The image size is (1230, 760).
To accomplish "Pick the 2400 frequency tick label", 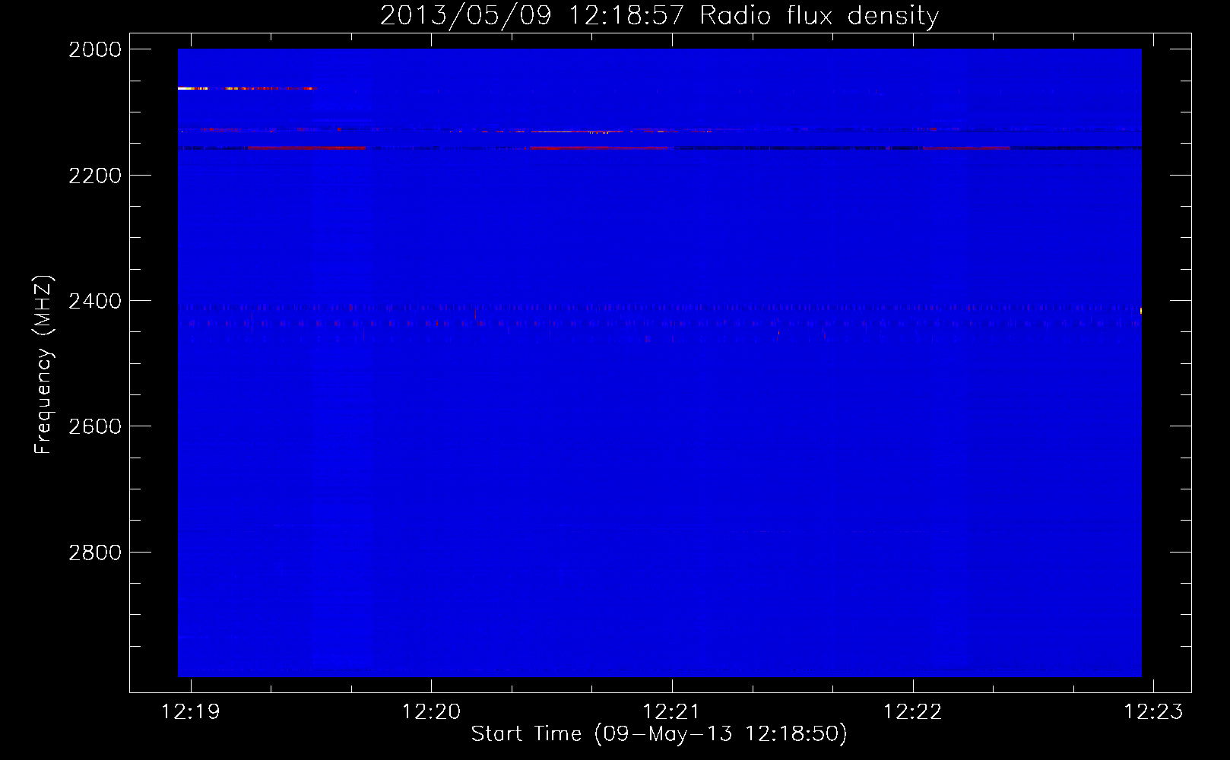I will point(95,301).
